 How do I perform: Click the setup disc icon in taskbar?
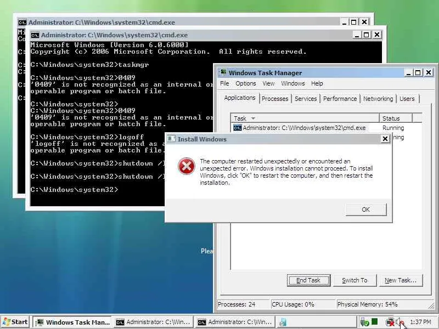[x=283, y=322]
